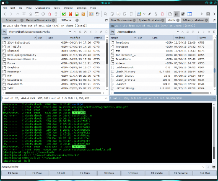218x181 pixels.
Task: Click the F3 View button
Action: pyautogui.click(x=37, y=173)
